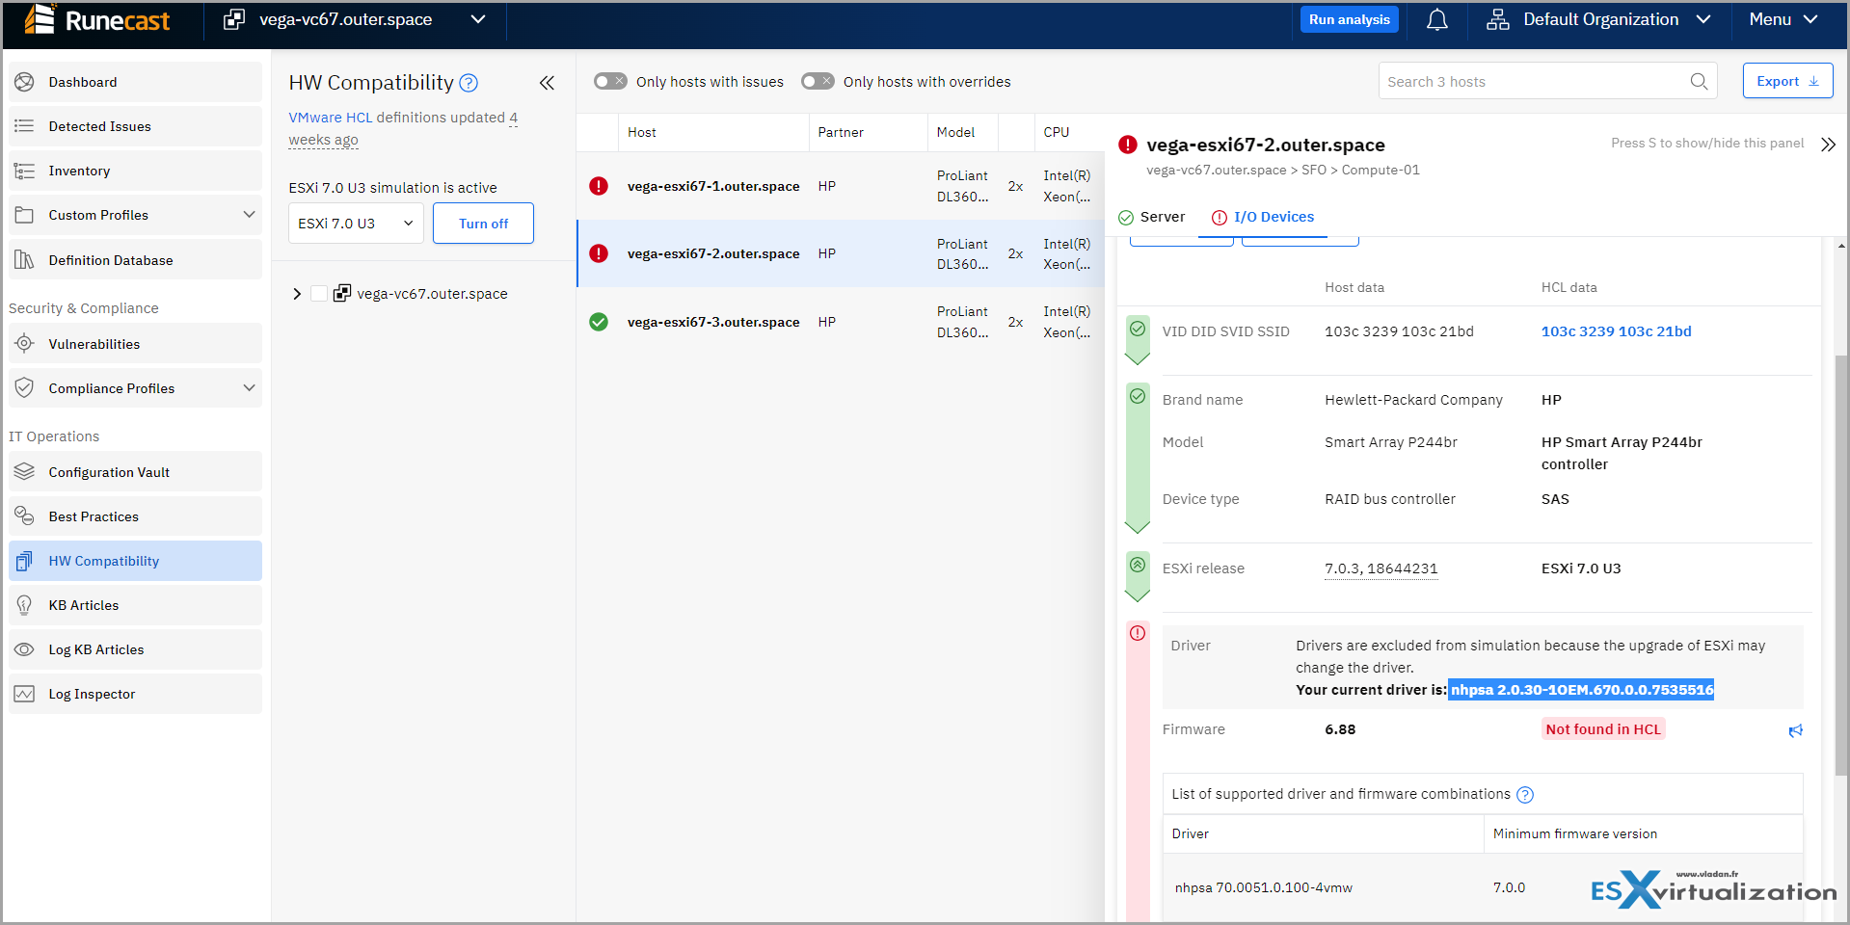Open the VMware HCL link
Viewport: 1850px width, 925px height.
(331, 118)
